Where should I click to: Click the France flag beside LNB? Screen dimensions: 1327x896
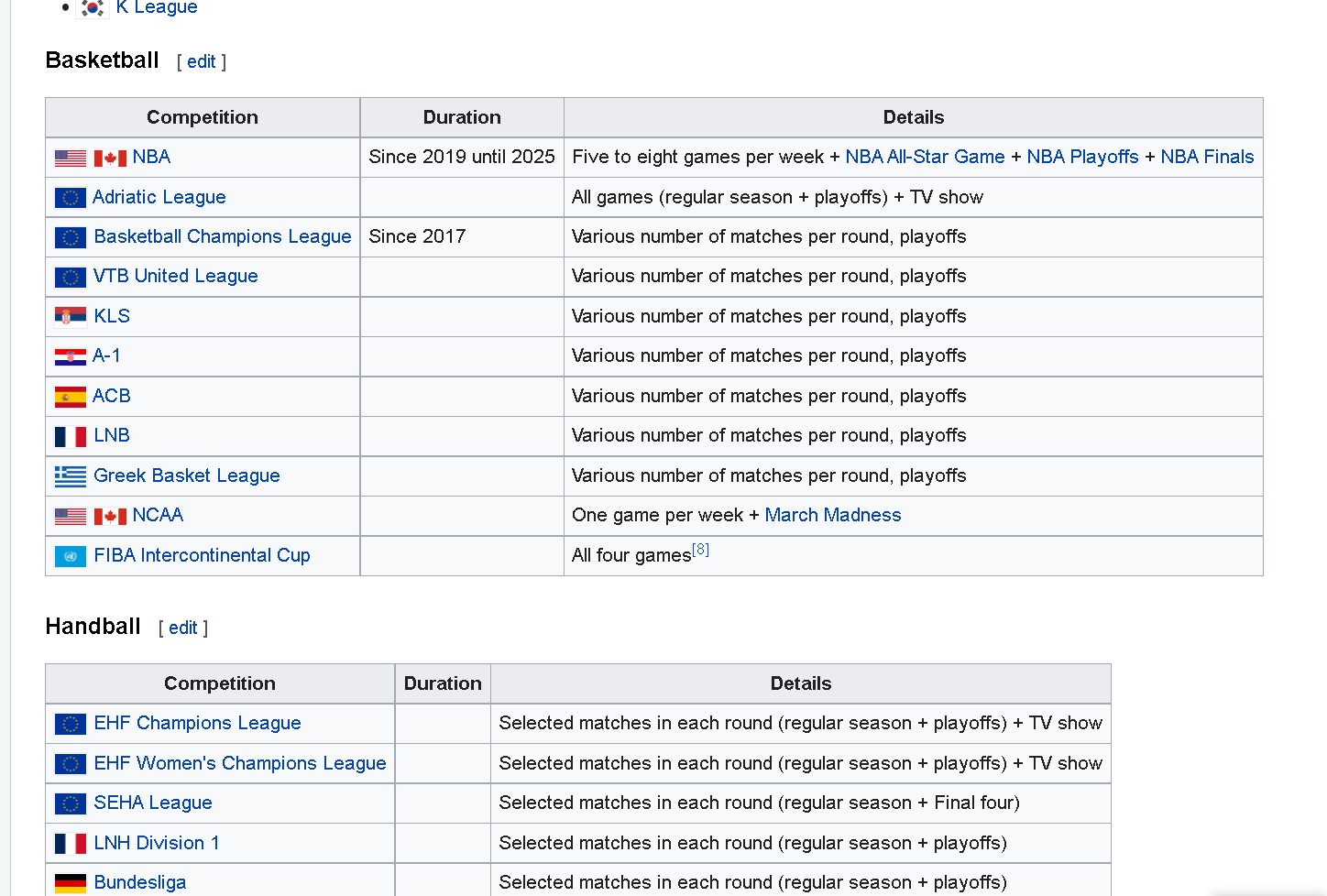pos(71,436)
